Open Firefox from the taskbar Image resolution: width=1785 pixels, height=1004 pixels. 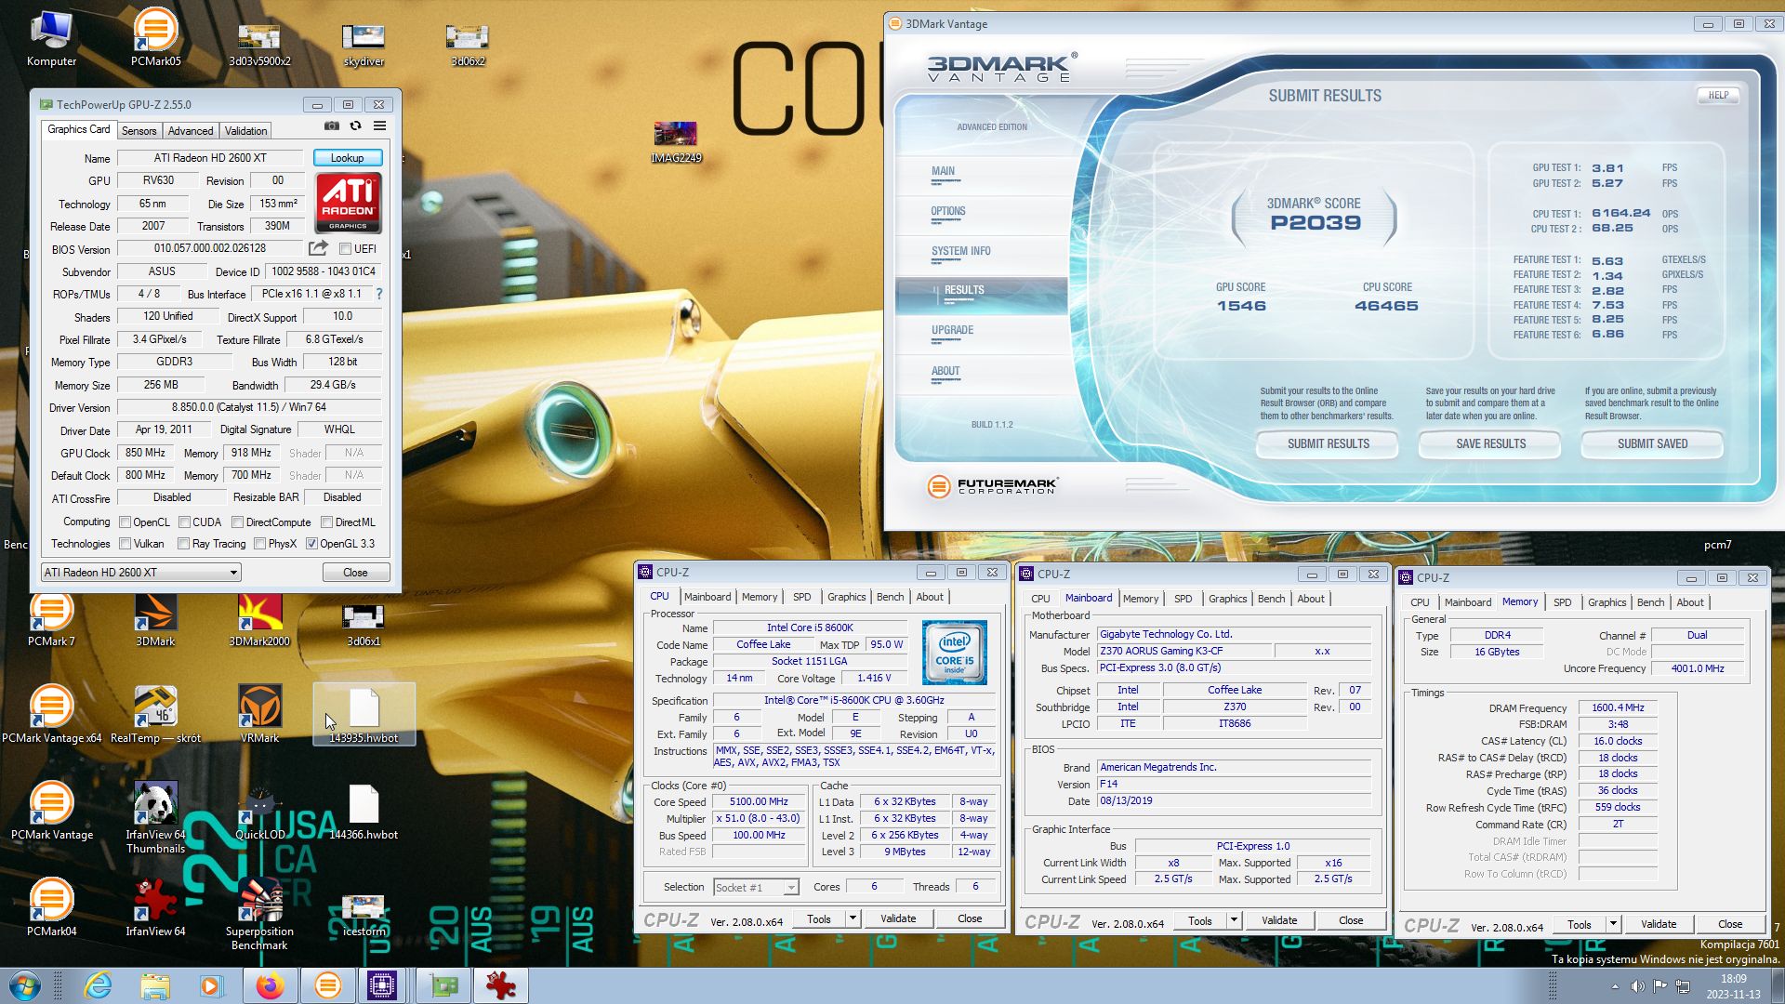270,985
